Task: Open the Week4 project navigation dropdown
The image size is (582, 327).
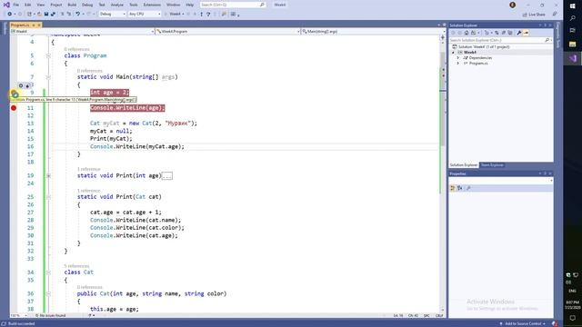Action: (82, 32)
